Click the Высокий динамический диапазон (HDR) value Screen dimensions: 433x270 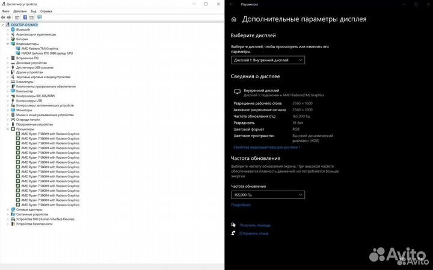313,138
